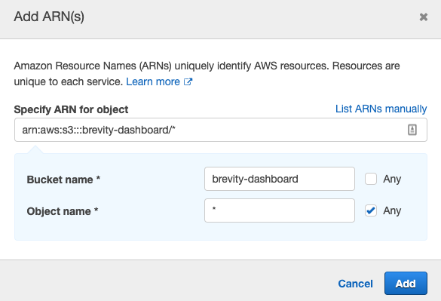Click the Object name text box
The width and height of the screenshot is (441, 301).
coord(280,210)
